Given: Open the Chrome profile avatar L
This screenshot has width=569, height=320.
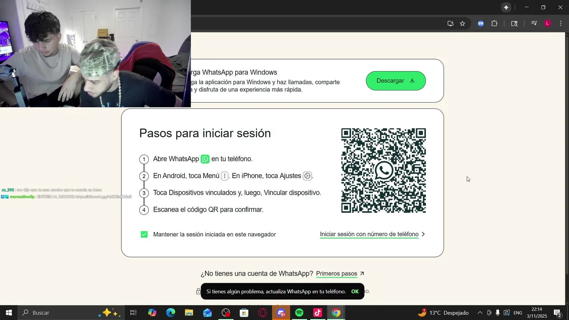Looking at the screenshot, I should click(548, 24).
